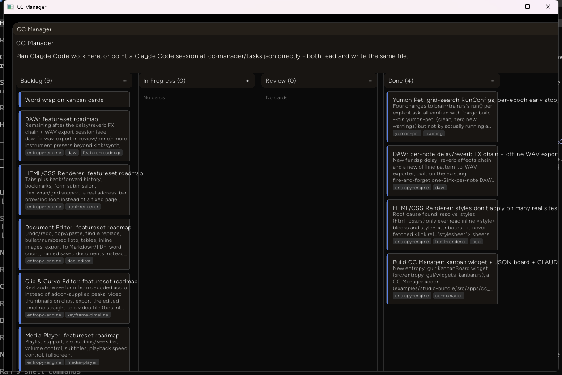Viewport: 562px width, 375px height.
Task: Click 'No cards' in the In Progress column
Action: [154, 97]
